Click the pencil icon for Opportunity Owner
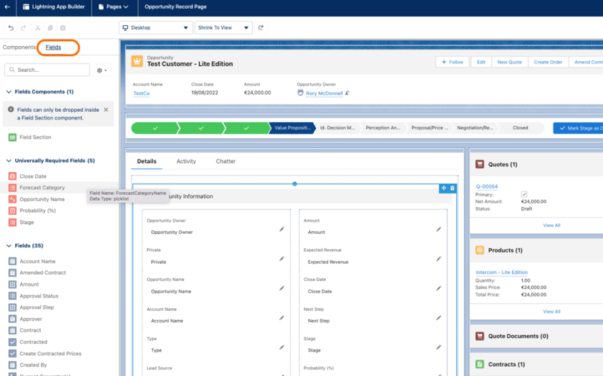603x376 pixels. point(282,229)
